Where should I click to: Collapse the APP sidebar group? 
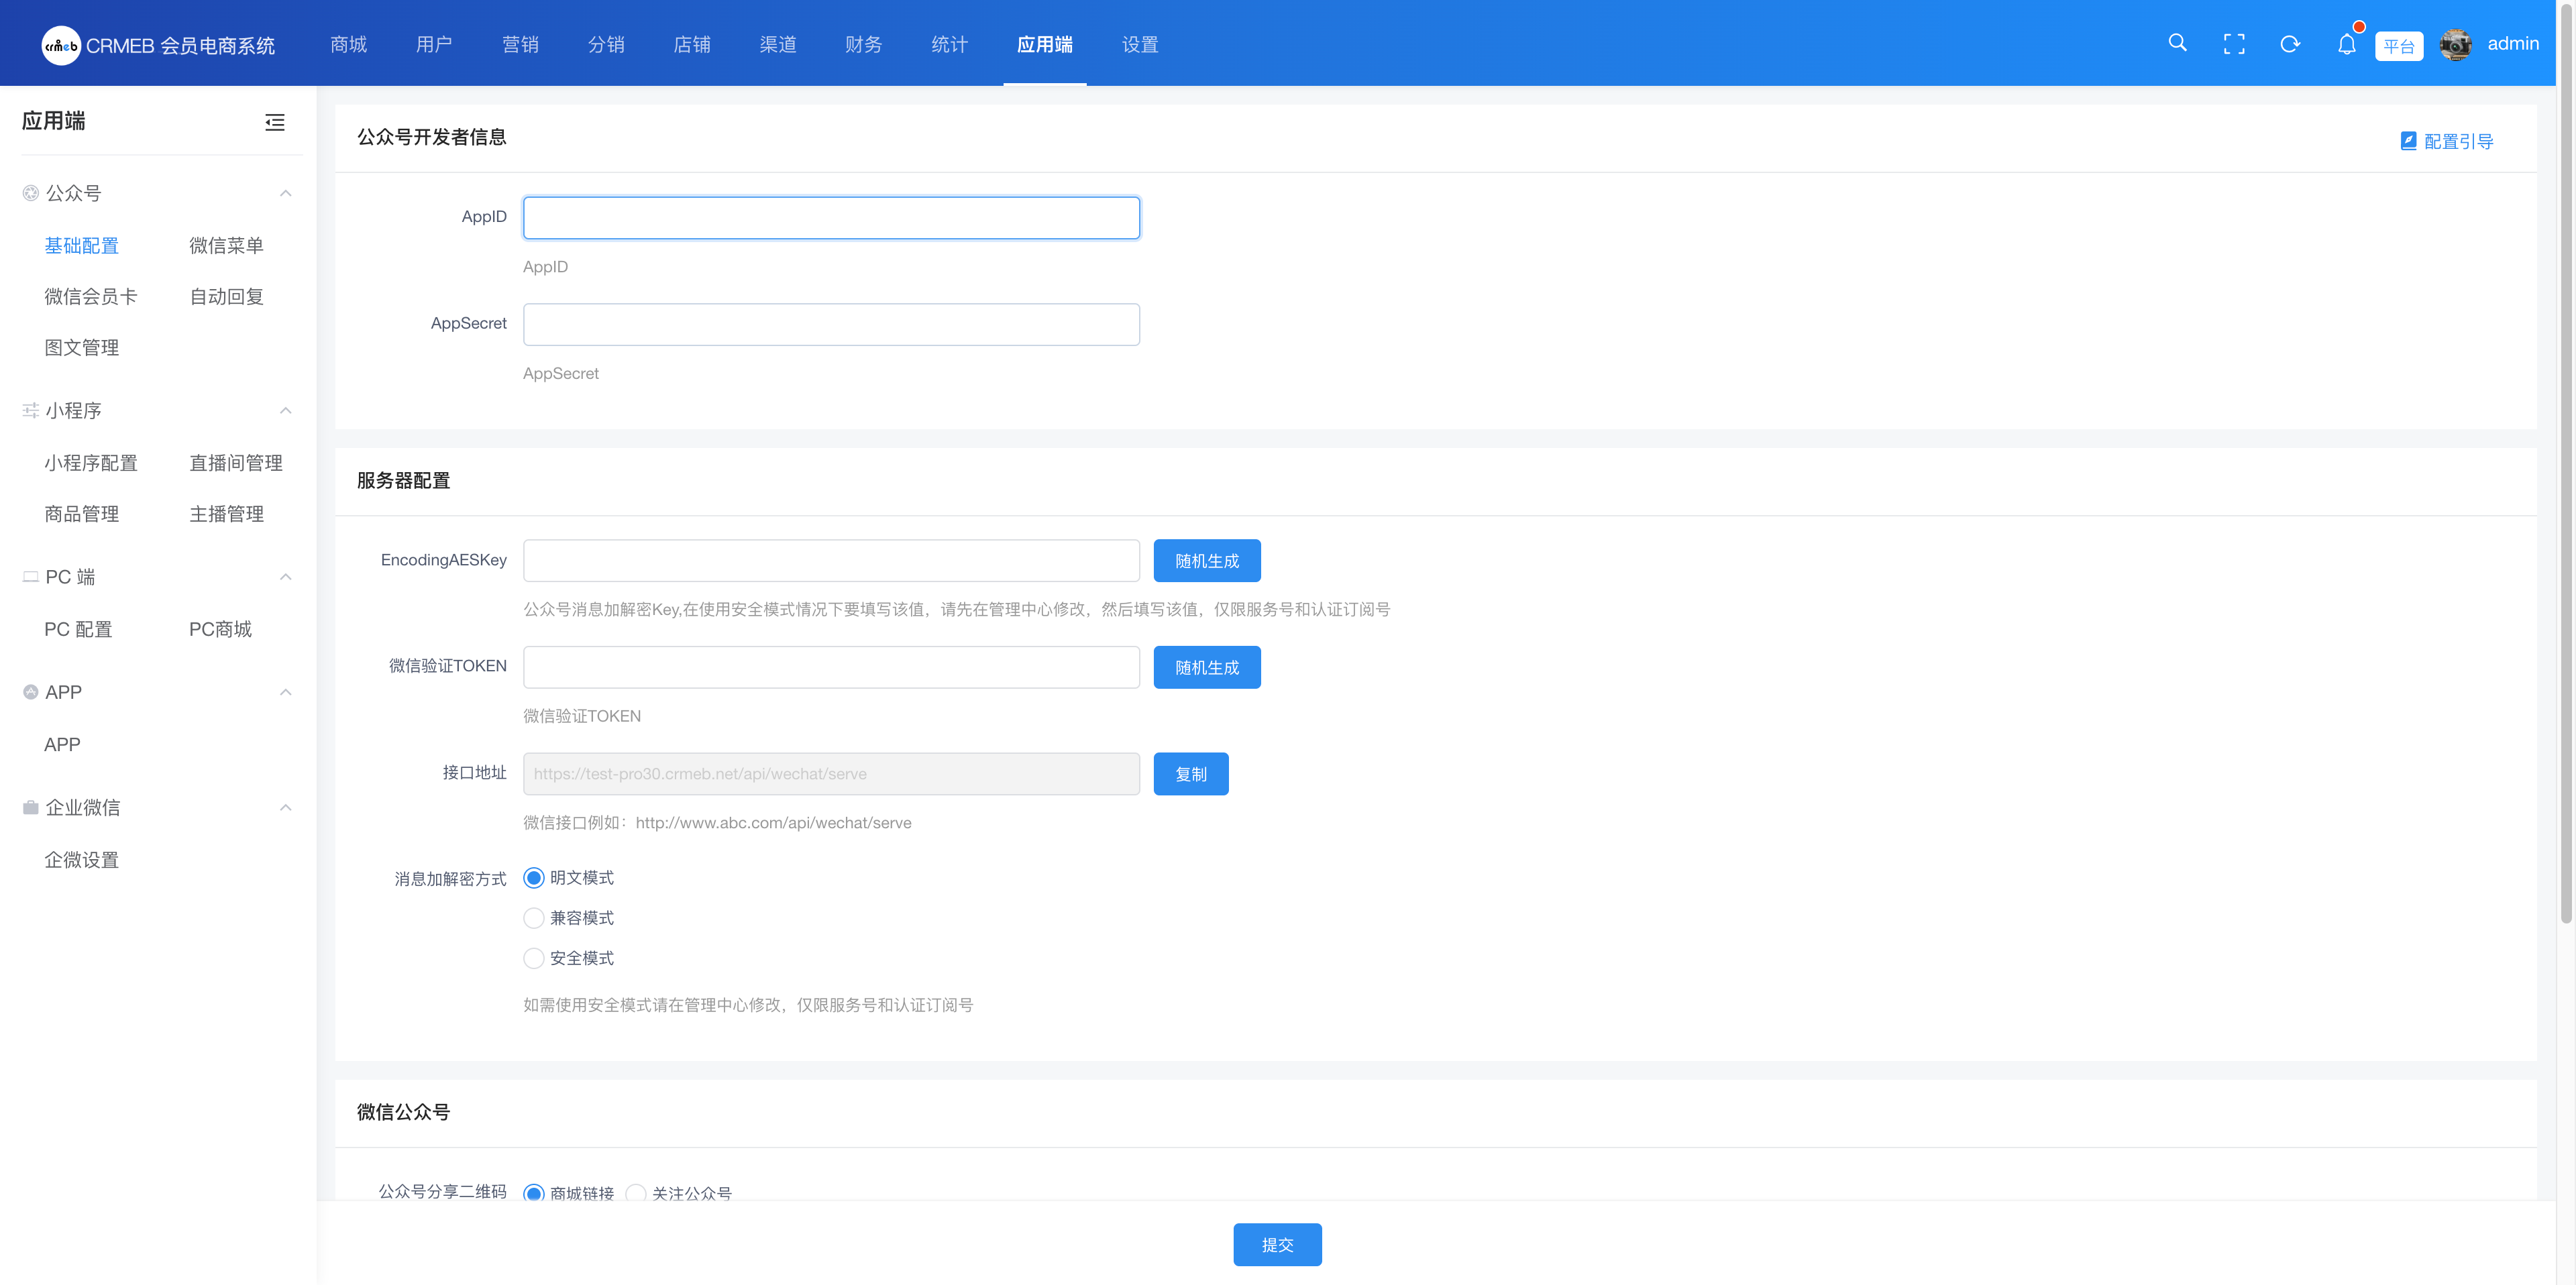coord(286,692)
